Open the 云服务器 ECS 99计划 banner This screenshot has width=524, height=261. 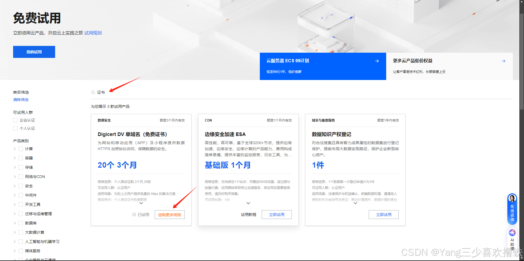pyautogui.click(x=323, y=66)
